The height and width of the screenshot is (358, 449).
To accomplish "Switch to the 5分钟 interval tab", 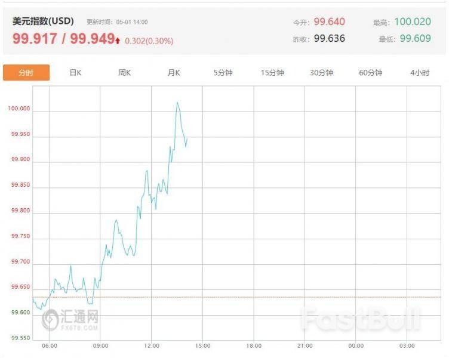I will (x=223, y=73).
